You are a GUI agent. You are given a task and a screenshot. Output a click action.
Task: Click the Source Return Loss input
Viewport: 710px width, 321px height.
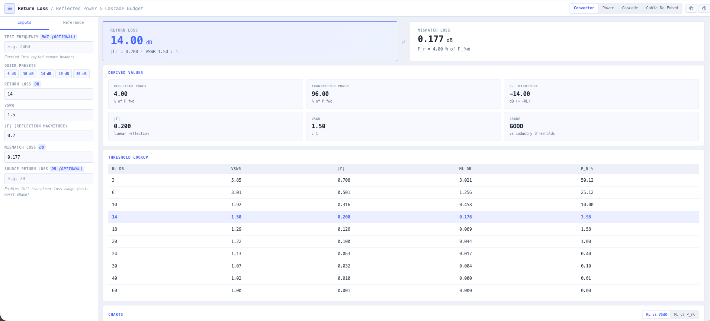(49, 179)
